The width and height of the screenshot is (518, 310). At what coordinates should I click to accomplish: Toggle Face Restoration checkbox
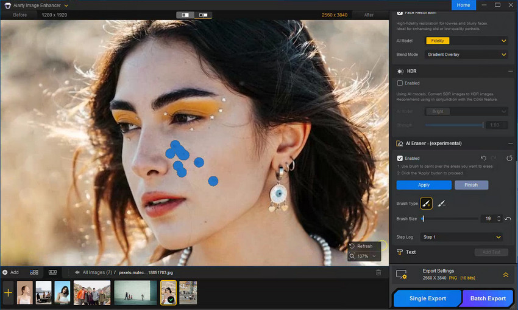tap(400, 13)
